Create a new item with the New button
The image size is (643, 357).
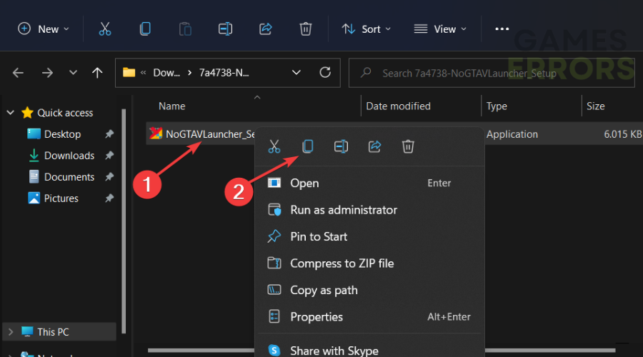(x=44, y=29)
